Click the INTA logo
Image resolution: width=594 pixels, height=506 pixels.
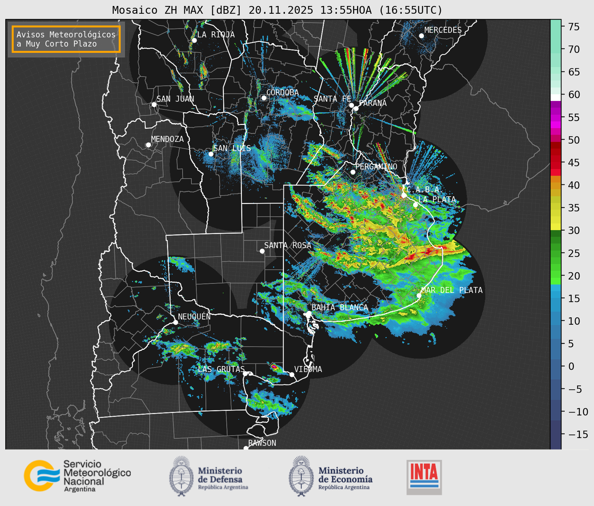click(424, 477)
